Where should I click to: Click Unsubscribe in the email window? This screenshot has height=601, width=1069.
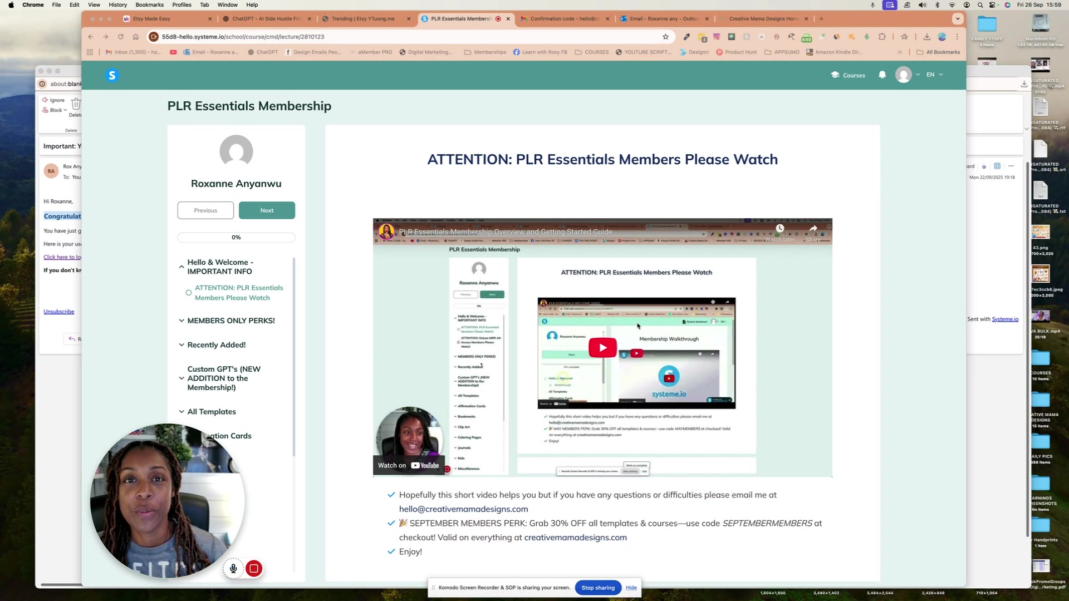click(x=58, y=312)
